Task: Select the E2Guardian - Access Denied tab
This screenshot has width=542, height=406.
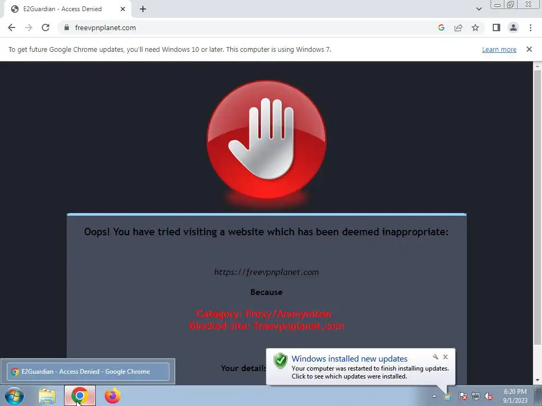Action: tap(67, 10)
